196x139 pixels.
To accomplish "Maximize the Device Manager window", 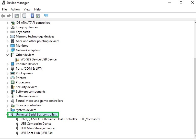I will click(x=181, y=3).
